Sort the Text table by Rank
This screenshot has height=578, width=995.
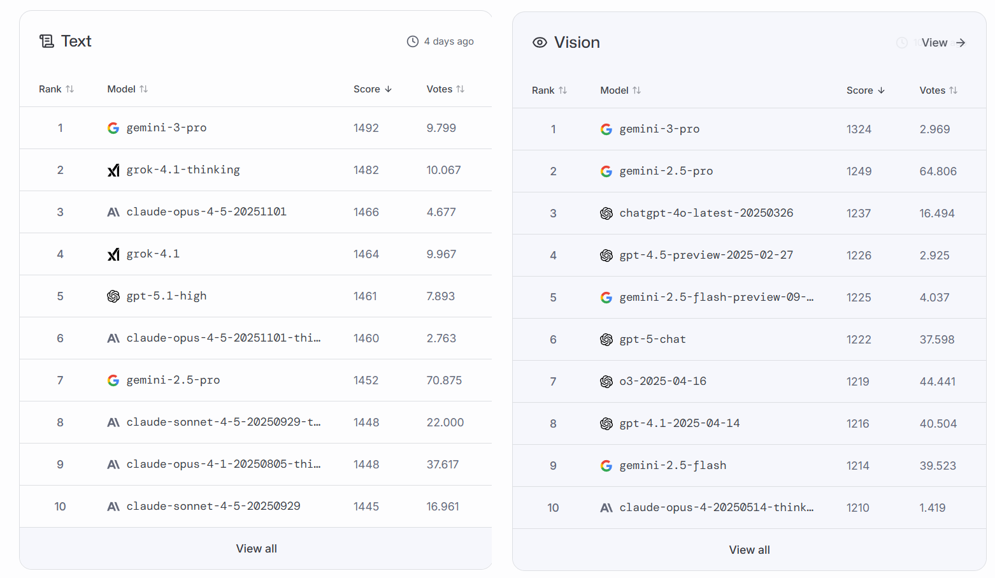click(x=56, y=89)
